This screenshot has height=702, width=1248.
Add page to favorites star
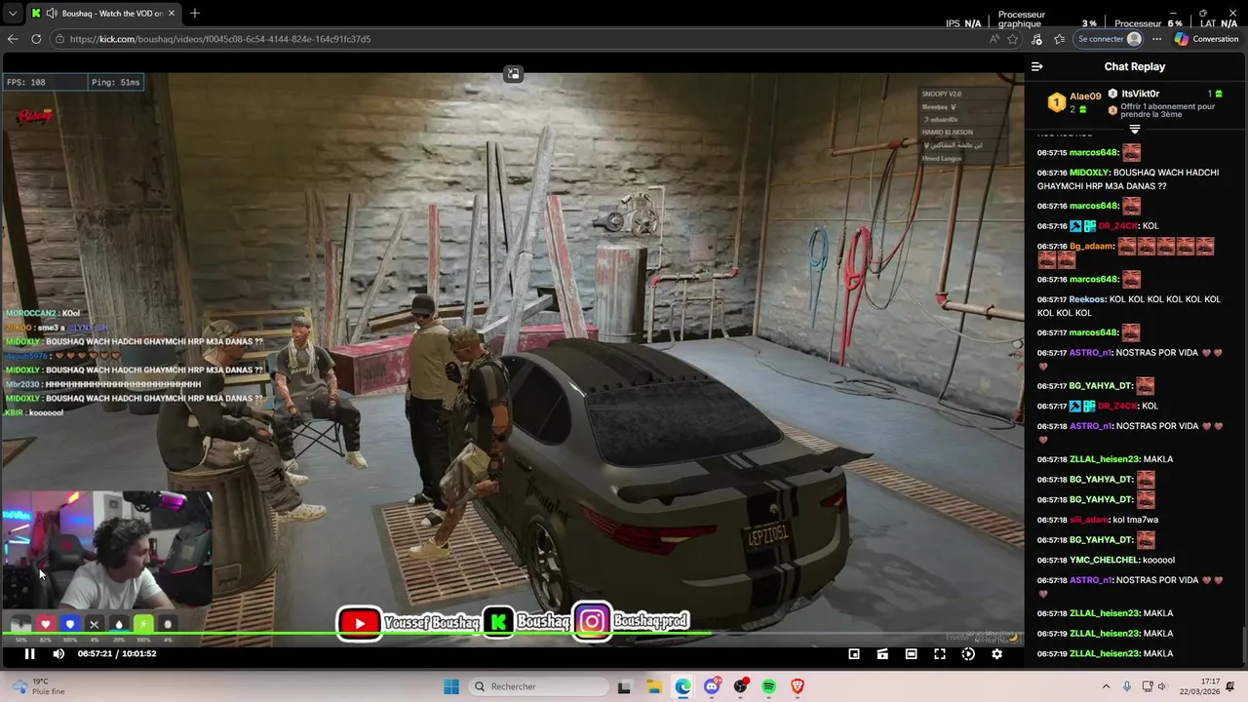pyautogui.click(x=1013, y=39)
